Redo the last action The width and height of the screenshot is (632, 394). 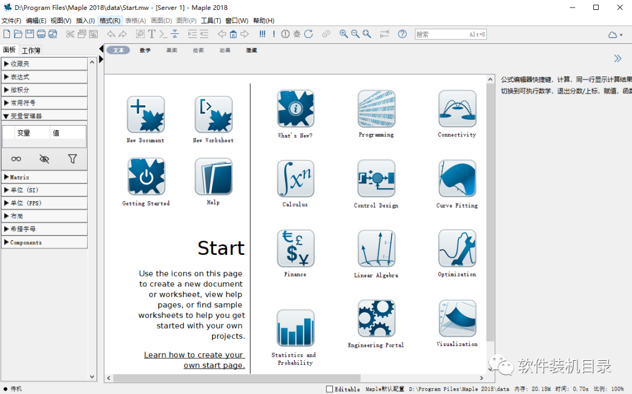122,34
